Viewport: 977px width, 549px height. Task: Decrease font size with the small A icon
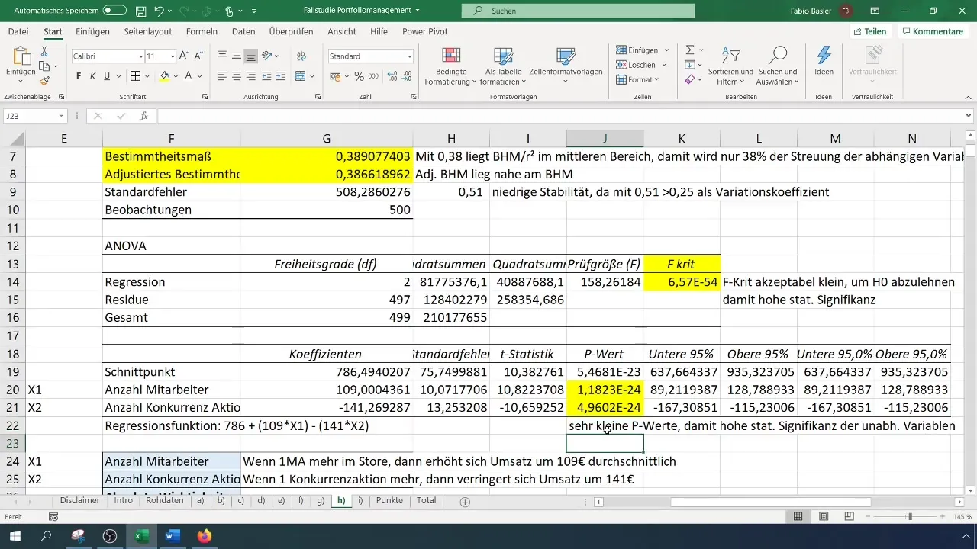(x=198, y=56)
